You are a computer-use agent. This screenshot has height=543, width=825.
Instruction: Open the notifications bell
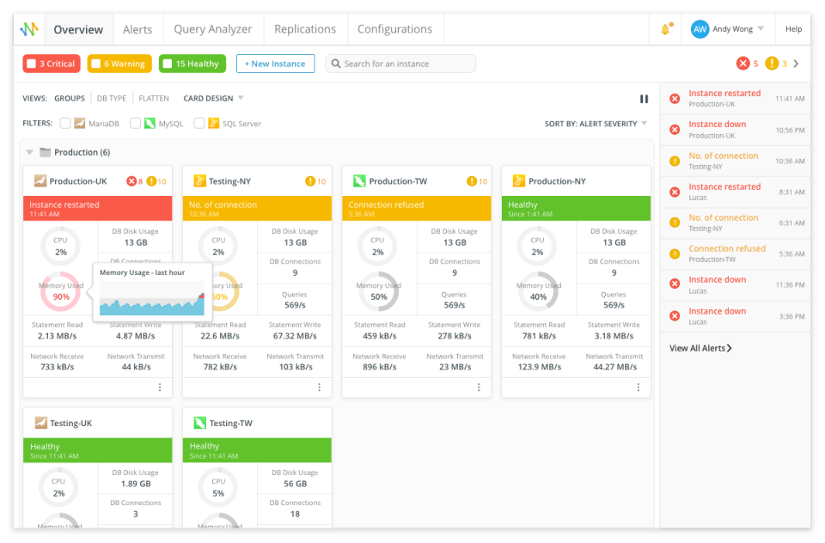(x=664, y=29)
